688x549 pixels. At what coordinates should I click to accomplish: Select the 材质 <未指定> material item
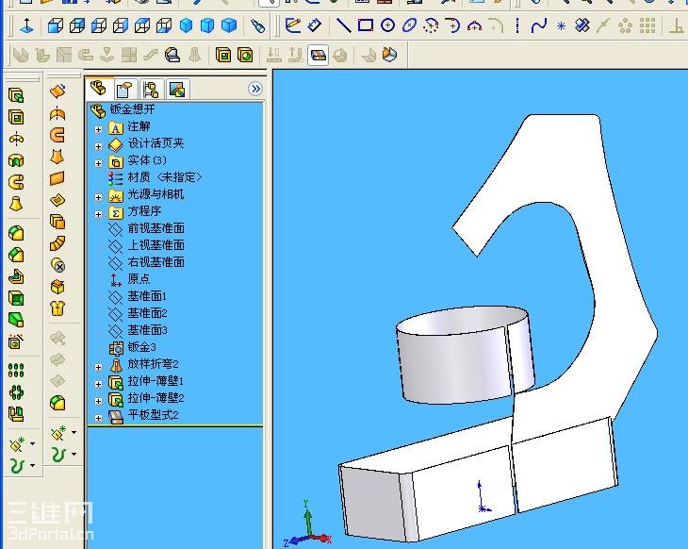pyautogui.click(x=156, y=177)
